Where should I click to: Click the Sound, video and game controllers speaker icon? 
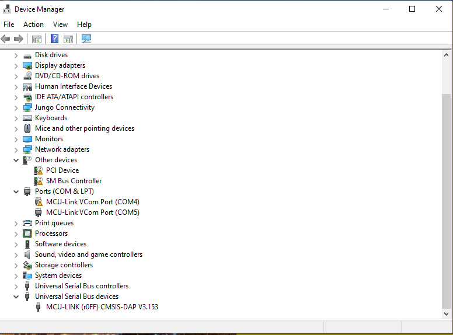pyautogui.click(x=27, y=254)
